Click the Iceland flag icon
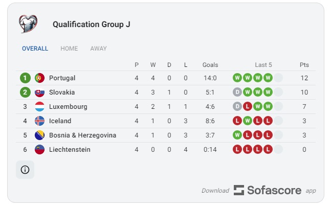 (39, 121)
